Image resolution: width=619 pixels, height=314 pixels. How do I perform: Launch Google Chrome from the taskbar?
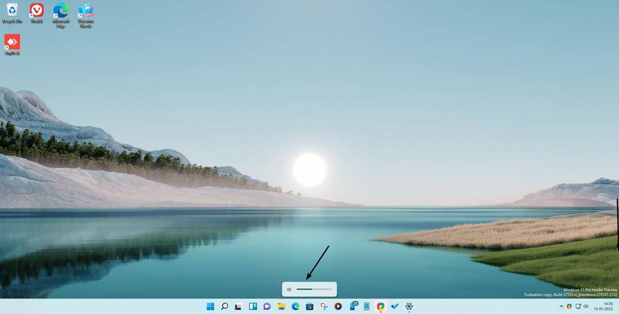[380, 305]
